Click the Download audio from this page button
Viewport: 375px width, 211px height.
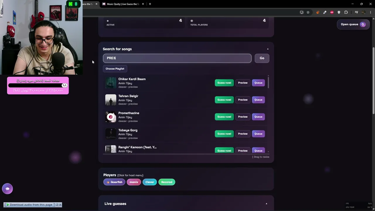click(29, 205)
